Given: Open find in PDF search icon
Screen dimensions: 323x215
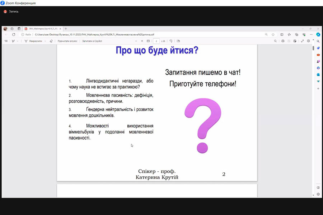Looking at the screenshot, I should 275,41.
